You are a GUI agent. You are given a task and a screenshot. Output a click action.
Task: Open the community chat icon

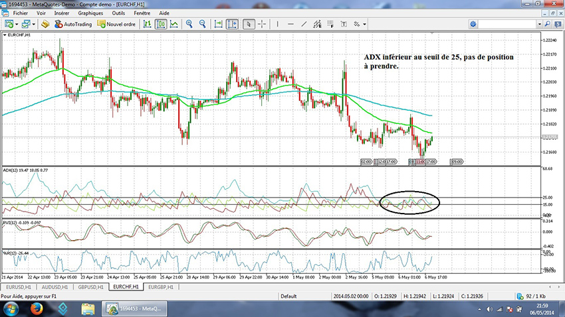coord(558,24)
